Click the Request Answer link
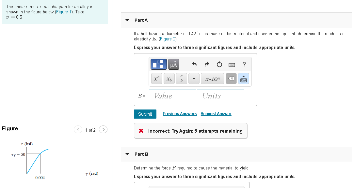 tap(216, 114)
